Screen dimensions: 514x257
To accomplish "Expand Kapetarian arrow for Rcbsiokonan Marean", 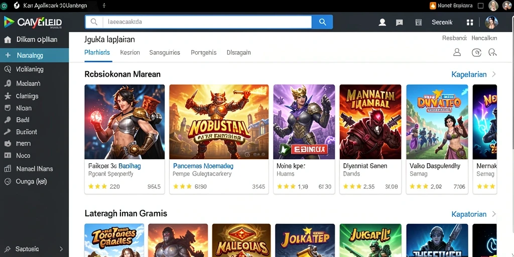I will pos(494,74).
